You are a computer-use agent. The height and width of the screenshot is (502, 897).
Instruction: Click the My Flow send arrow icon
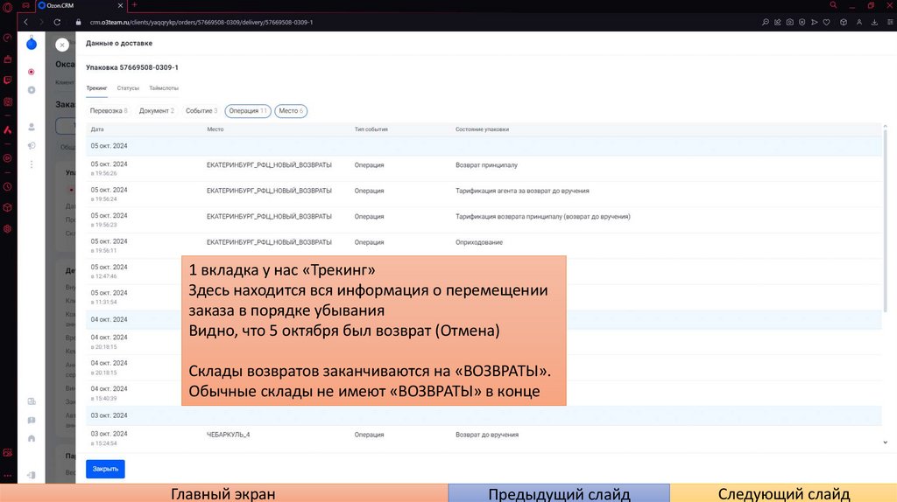(x=814, y=22)
